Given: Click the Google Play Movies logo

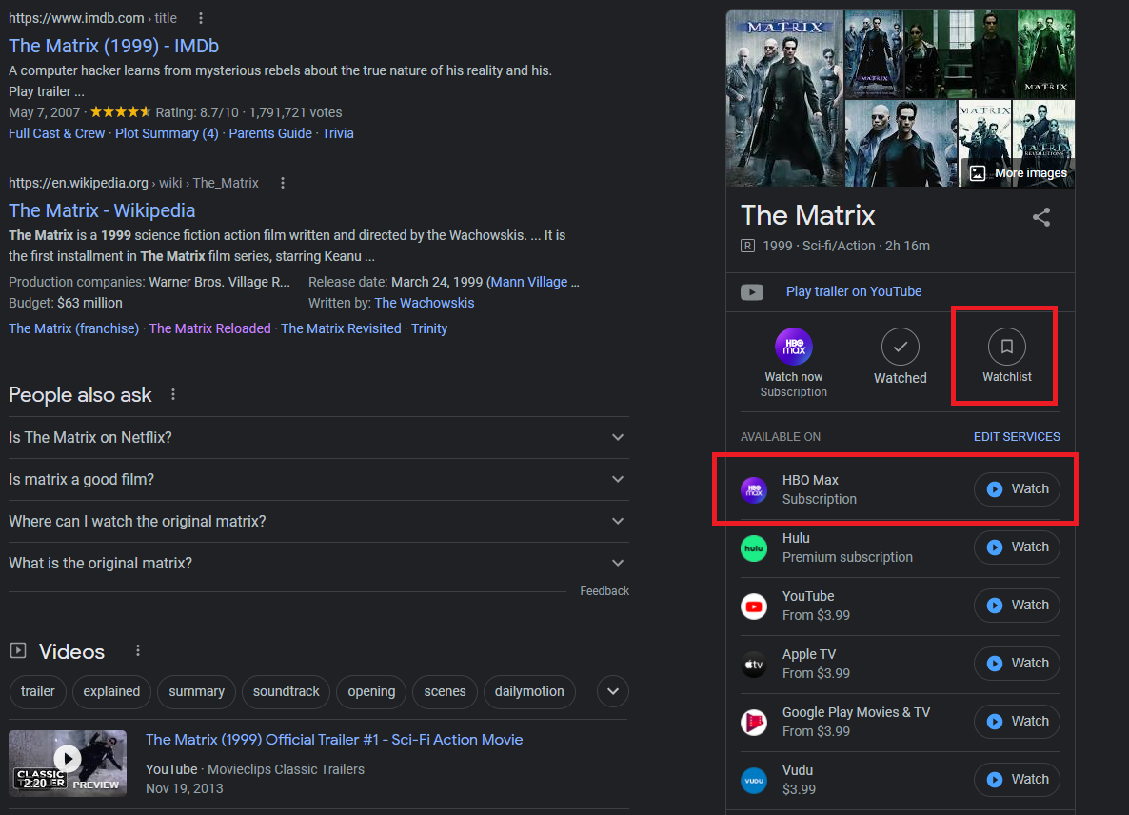Looking at the screenshot, I should tap(754, 722).
